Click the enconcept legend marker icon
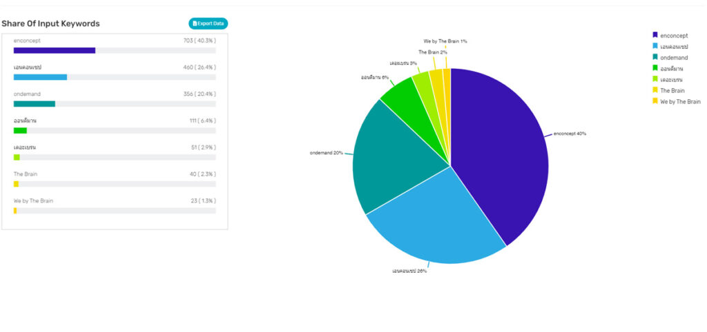The height and width of the screenshot is (332, 707). click(655, 34)
